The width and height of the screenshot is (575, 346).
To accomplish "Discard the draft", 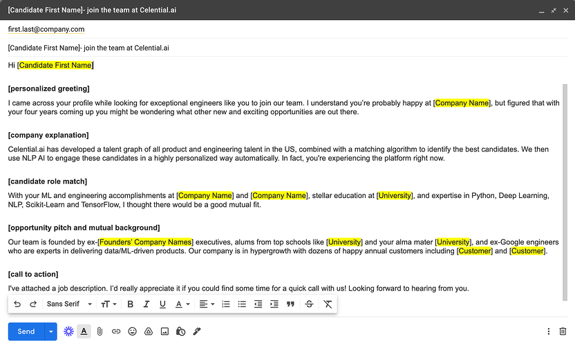I will pyautogui.click(x=563, y=331).
